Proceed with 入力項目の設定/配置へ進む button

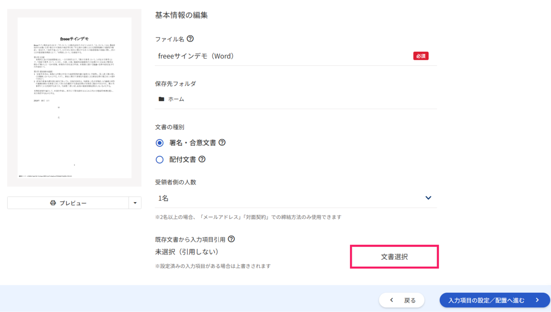coord(494,300)
